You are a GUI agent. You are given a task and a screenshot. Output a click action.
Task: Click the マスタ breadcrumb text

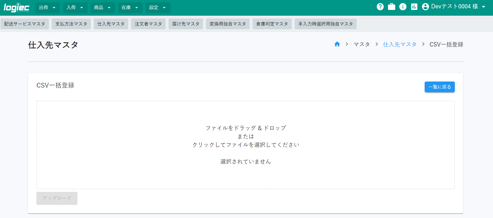[x=362, y=44]
